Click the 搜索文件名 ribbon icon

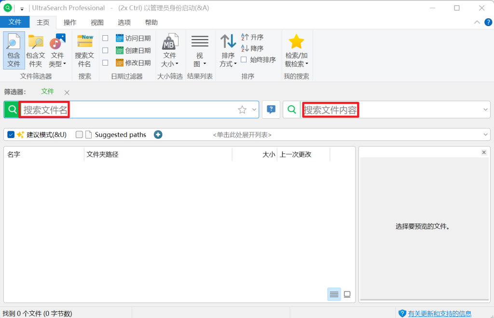tap(84, 48)
